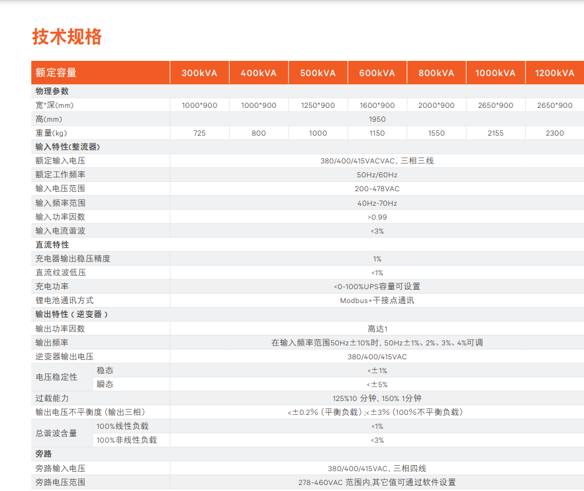
Task: Click the 500kVA column header
Action: click(x=318, y=73)
